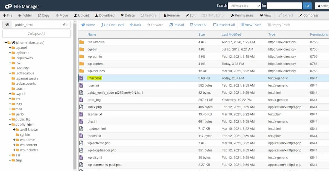Click folder icon of wp-admin row
Viewport: 329px width, 171px height.
(82, 56)
